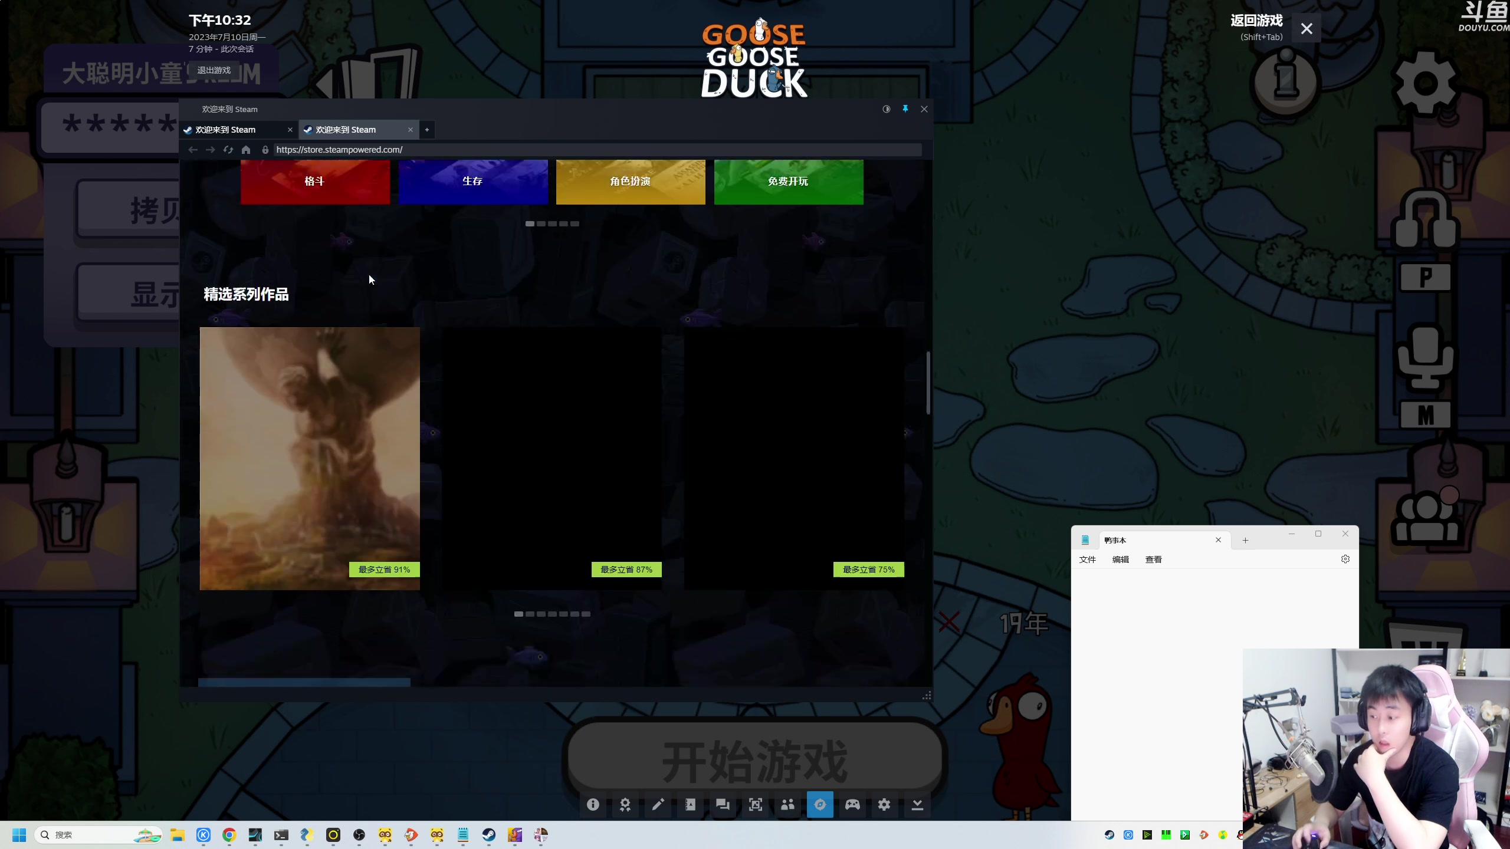Collapse the overlay toolbar with down arrow
Screen dimensions: 1510x849
tap(917, 805)
